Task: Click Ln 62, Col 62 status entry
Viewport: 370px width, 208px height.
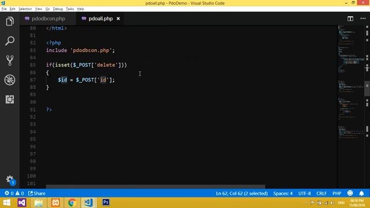Action: 242,194
